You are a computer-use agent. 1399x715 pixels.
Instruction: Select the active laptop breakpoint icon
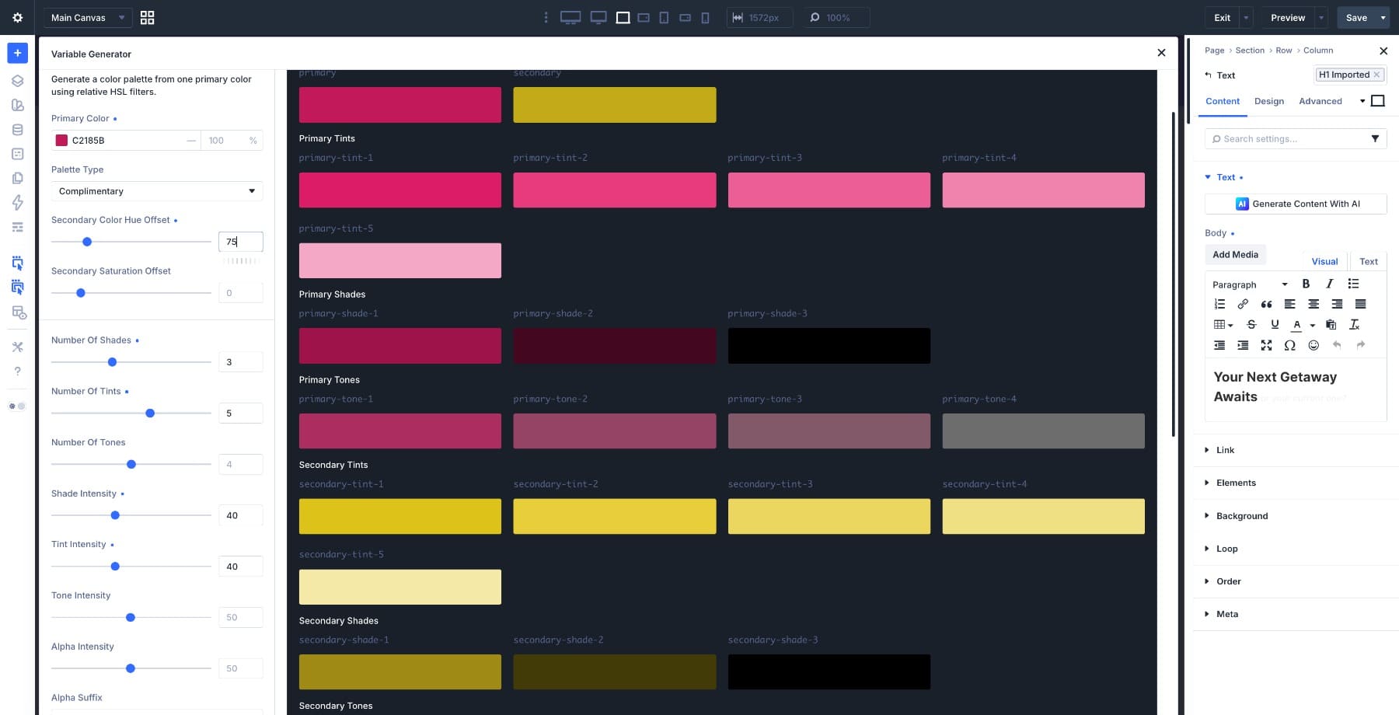[x=623, y=17]
